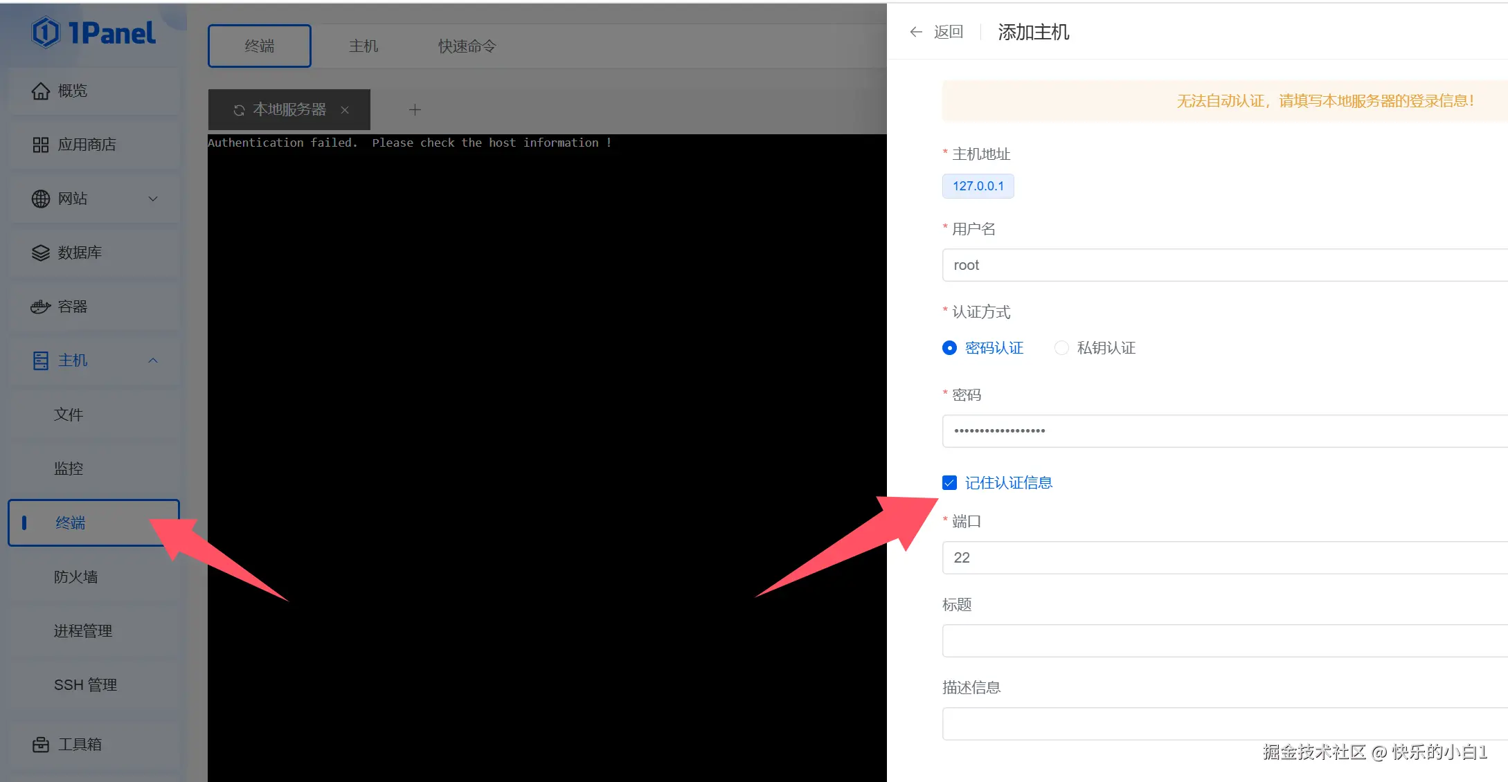1508x782 pixels.
Task: Click the refresh icon on 本地服务器 tab
Action: [x=239, y=110]
